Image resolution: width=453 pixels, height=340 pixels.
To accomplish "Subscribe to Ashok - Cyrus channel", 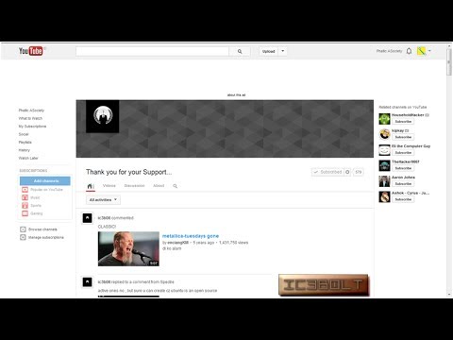I will (x=403, y=199).
